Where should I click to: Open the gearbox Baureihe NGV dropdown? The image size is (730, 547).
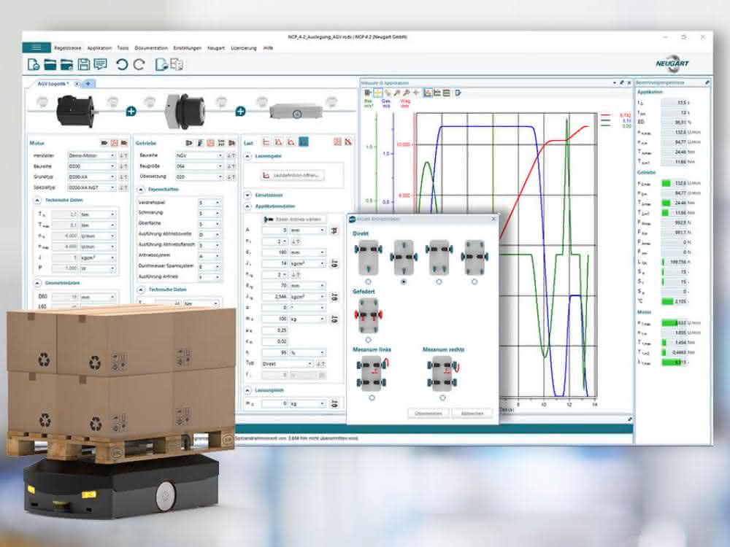tap(199, 155)
